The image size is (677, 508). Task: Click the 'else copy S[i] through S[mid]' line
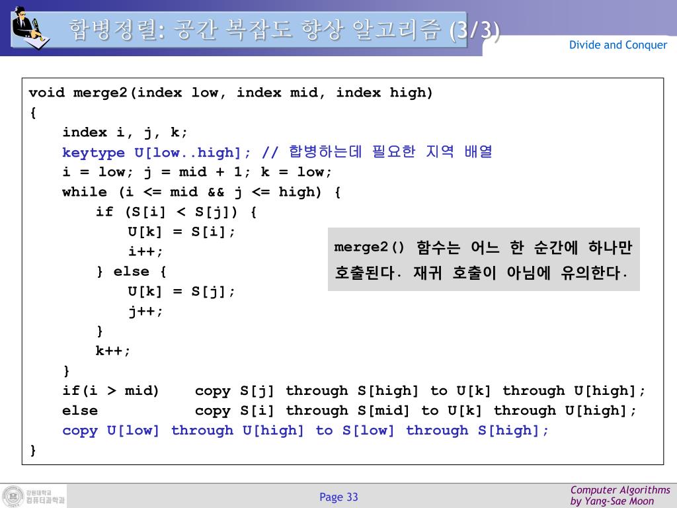pos(349,411)
